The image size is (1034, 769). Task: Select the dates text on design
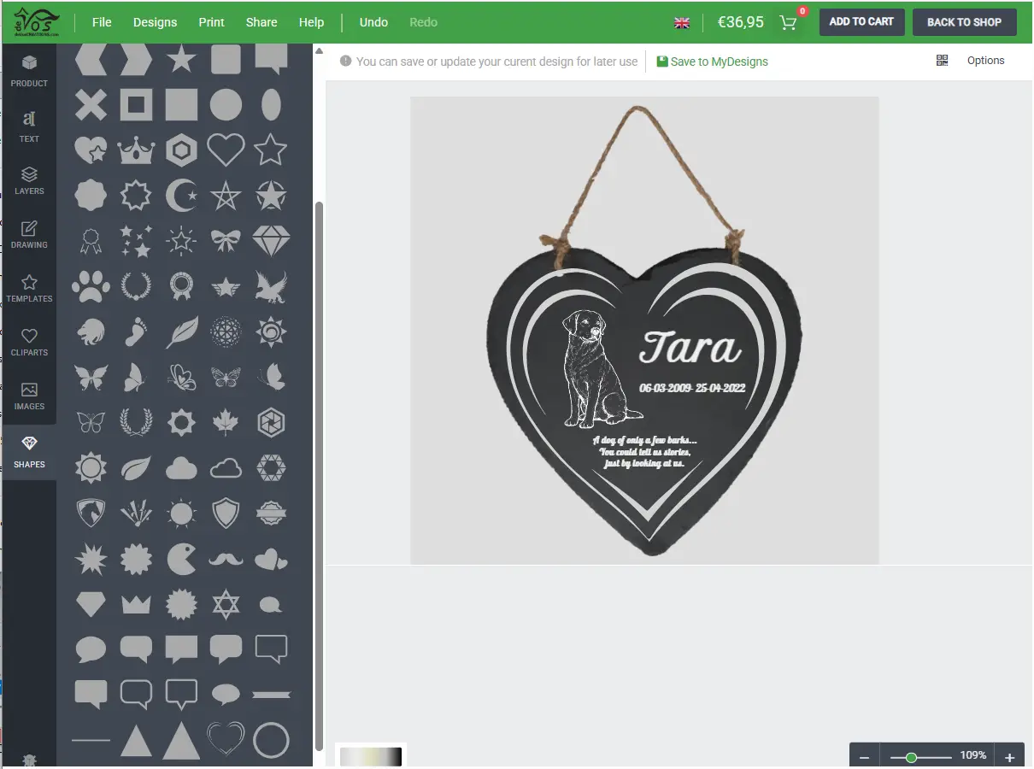click(692, 388)
